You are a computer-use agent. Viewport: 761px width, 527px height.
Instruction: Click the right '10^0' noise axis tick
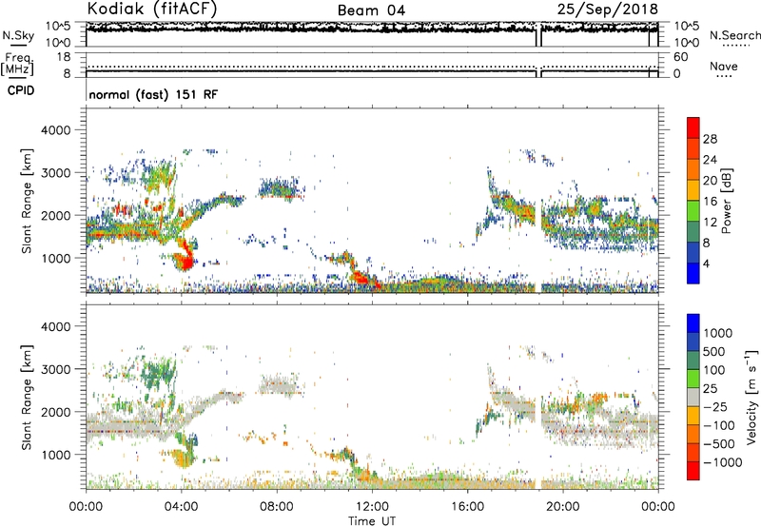[686, 43]
